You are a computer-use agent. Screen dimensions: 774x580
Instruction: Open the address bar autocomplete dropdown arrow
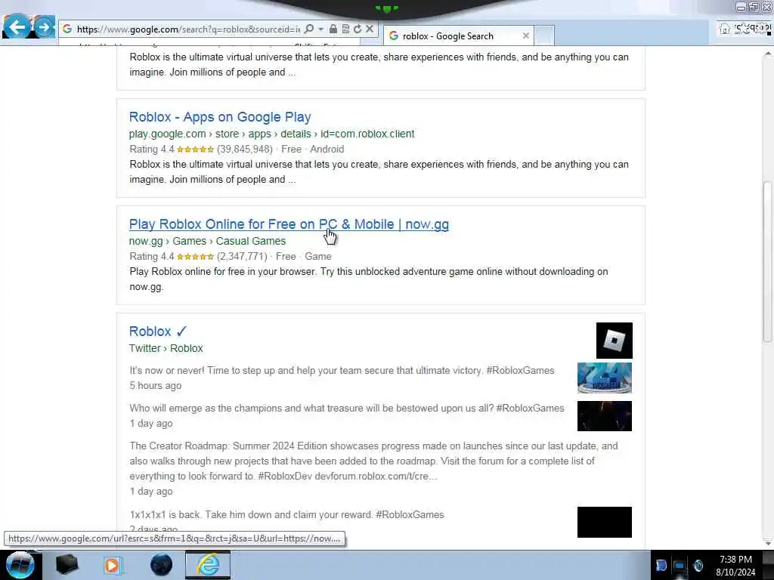[x=320, y=29]
